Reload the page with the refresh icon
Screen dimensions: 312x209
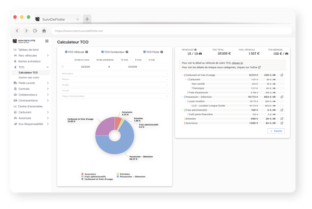click(35, 31)
